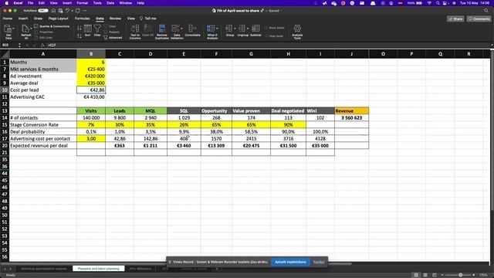Click Tell me search field
This screenshot has height=278, width=494.
(x=148, y=19)
